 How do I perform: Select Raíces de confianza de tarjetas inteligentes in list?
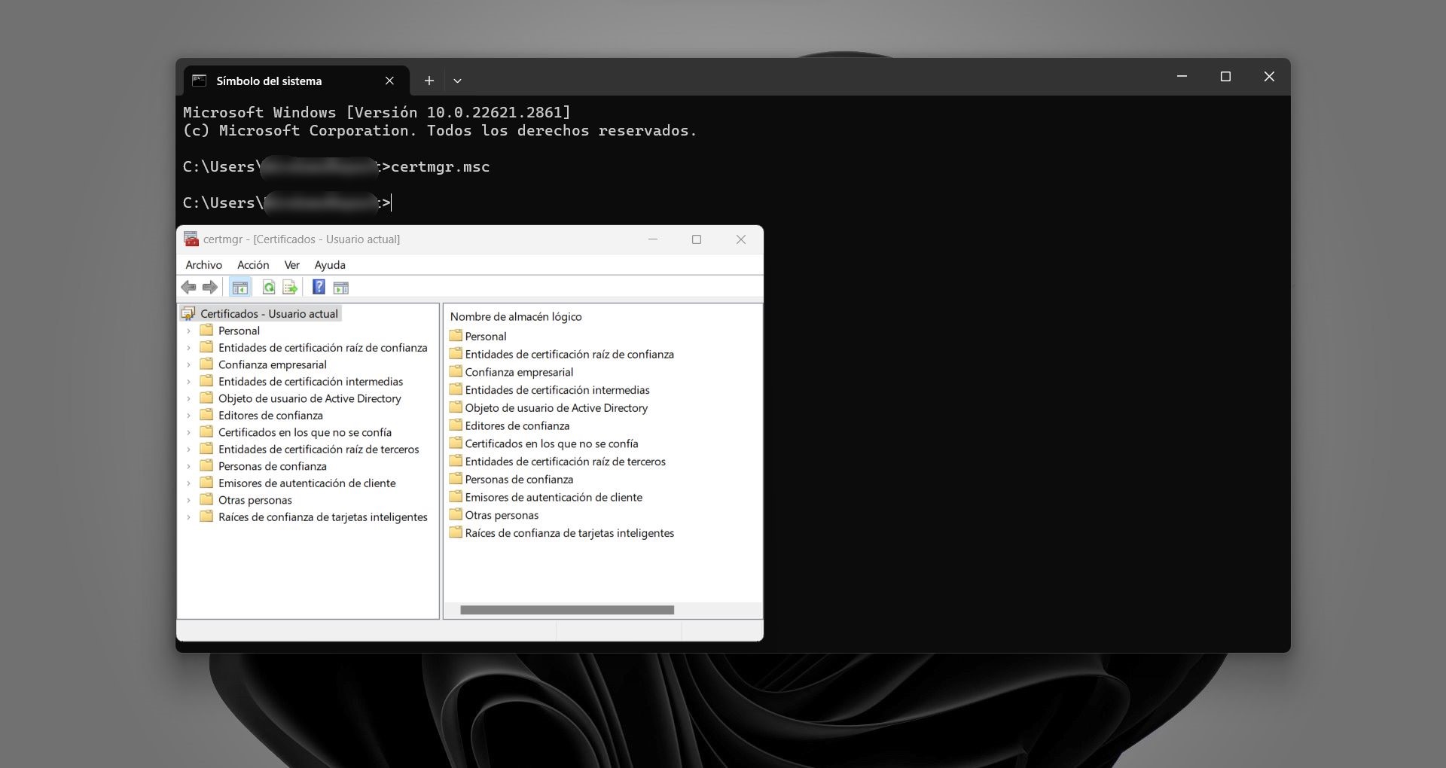pyautogui.click(x=569, y=532)
